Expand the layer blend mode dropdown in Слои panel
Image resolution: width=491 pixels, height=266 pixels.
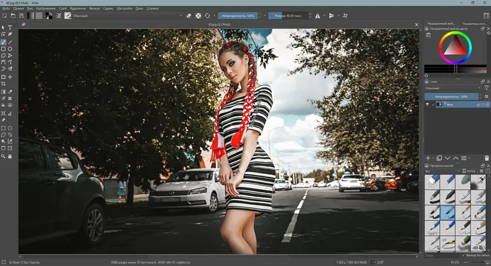pyautogui.click(x=453, y=88)
